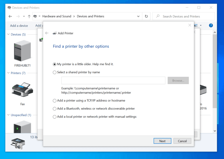Click the view mode icon in toolbar
Image resolution: width=224 pixels, height=159 pixels.
[x=196, y=25]
